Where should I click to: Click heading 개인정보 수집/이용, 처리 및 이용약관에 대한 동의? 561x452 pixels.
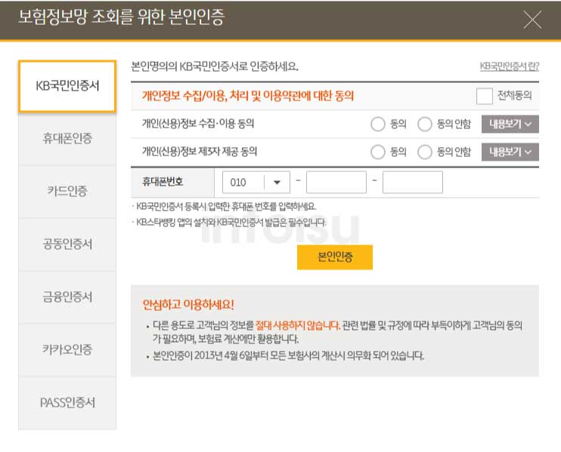point(247,96)
